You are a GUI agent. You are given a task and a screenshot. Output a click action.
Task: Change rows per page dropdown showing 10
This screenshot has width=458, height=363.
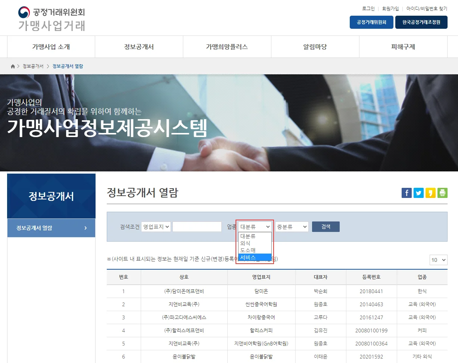pos(438,260)
